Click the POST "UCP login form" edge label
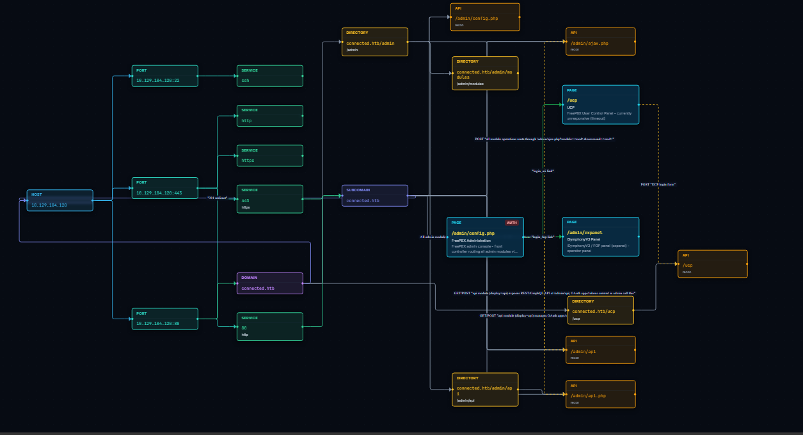Viewport: 803px width, 435px height. click(658, 184)
